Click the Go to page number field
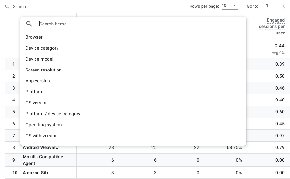290x179 pixels. click(x=267, y=6)
